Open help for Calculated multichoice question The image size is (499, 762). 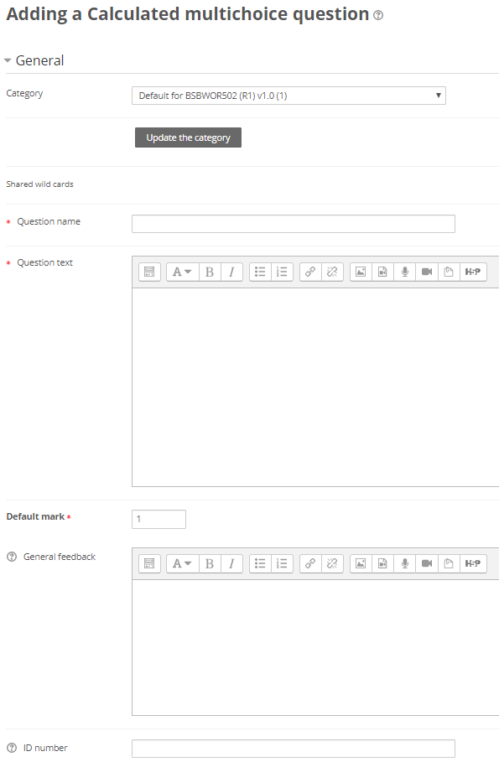point(378,16)
